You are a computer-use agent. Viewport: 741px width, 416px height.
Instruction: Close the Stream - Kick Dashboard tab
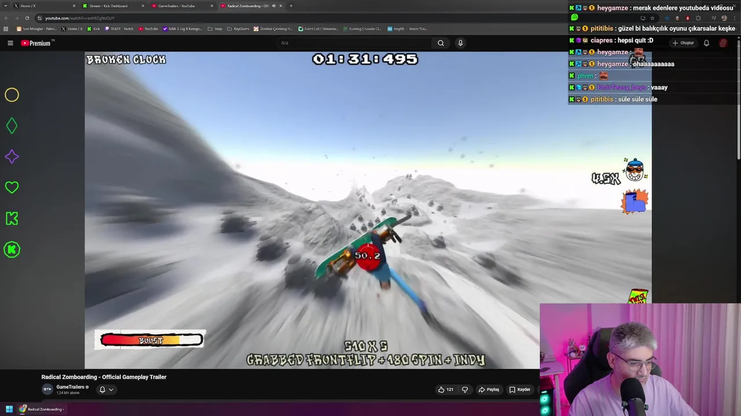click(x=143, y=6)
